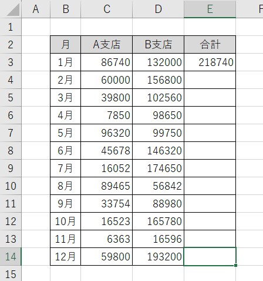Click cell with value 86740
Viewport: 263px width, 281px height.
[x=107, y=62]
